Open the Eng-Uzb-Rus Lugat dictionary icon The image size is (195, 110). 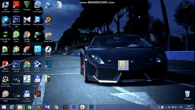tap(5, 37)
